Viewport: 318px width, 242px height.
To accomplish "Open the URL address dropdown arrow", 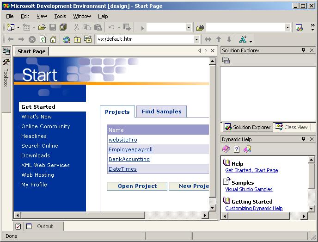I will click(x=196, y=39).
